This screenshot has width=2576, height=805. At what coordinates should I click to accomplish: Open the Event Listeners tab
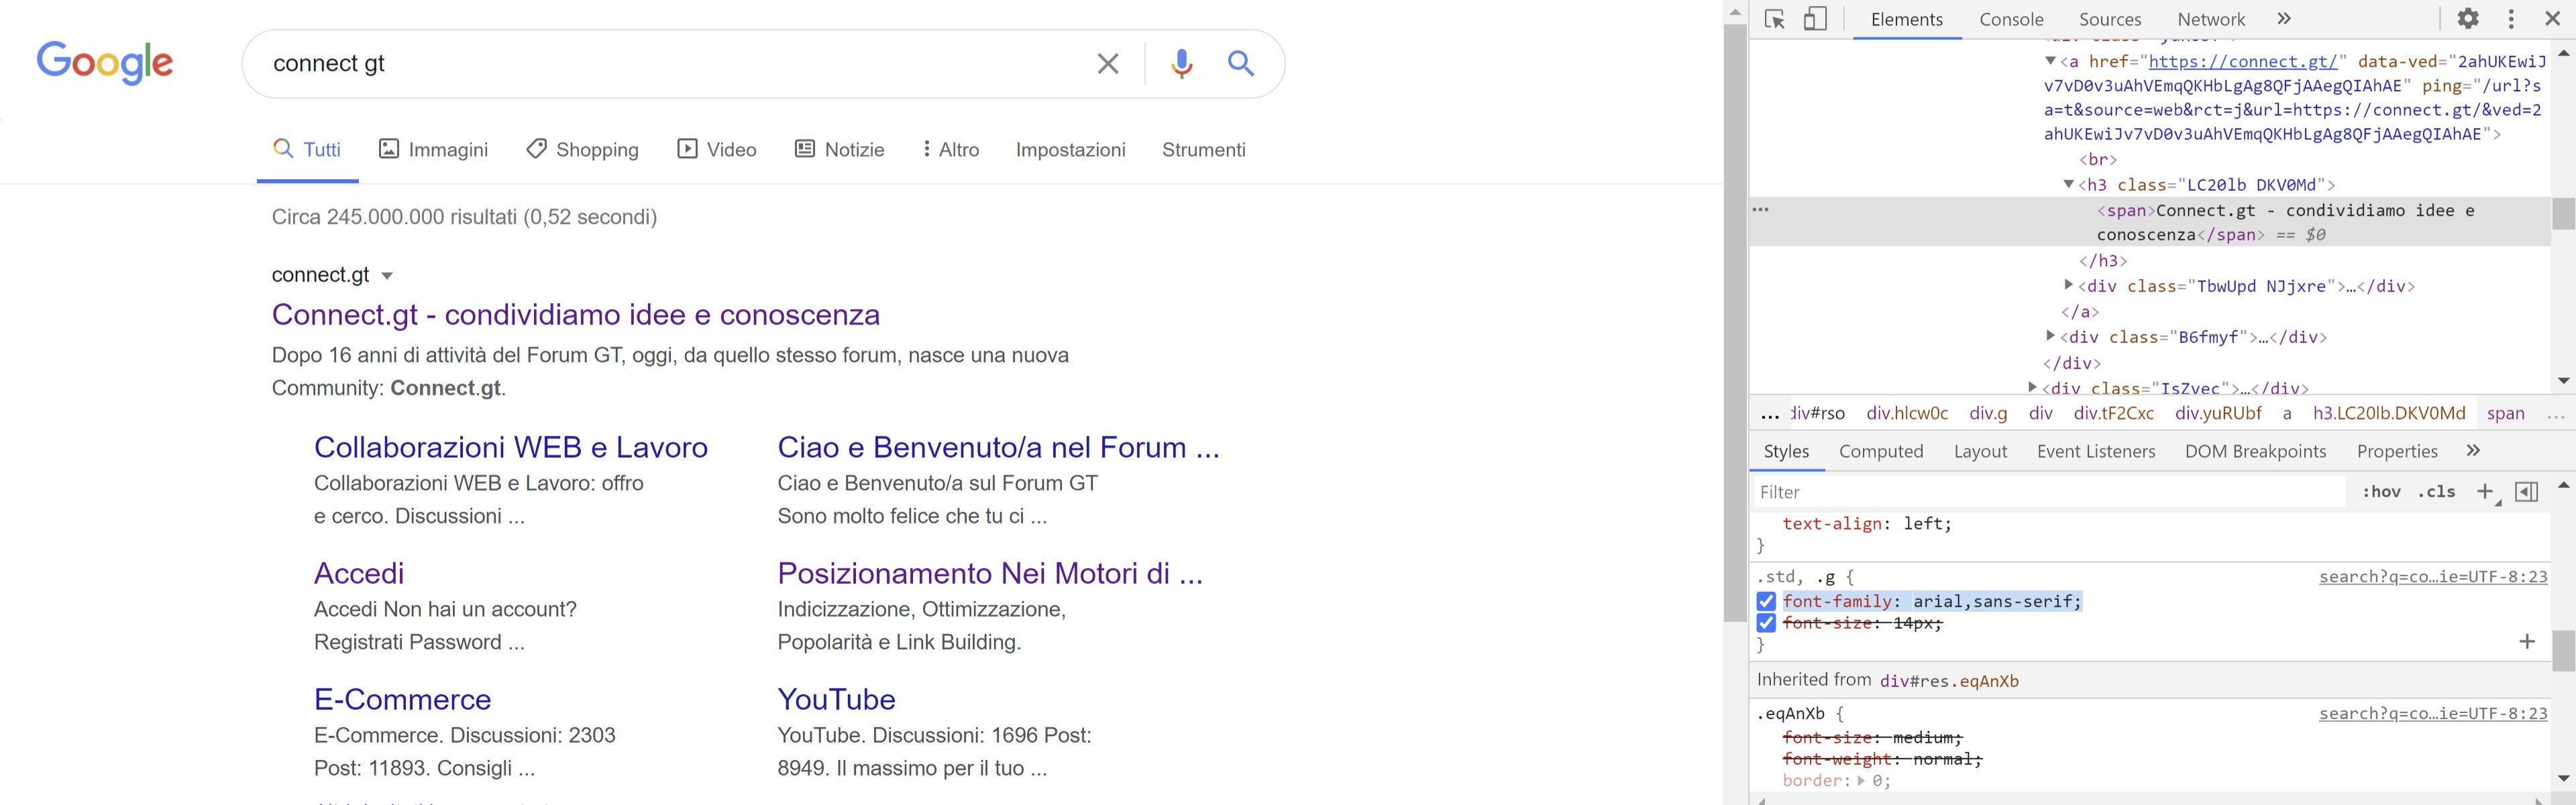(2096, 452)
